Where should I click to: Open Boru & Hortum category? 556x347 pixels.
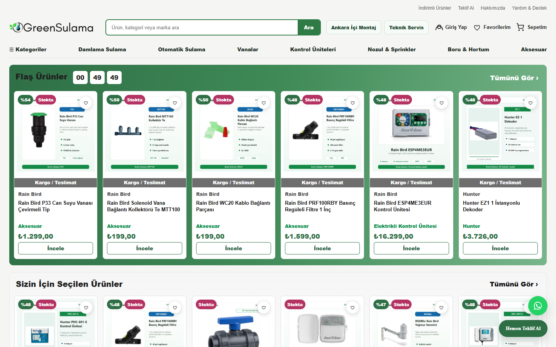click(x=468, y=49)
